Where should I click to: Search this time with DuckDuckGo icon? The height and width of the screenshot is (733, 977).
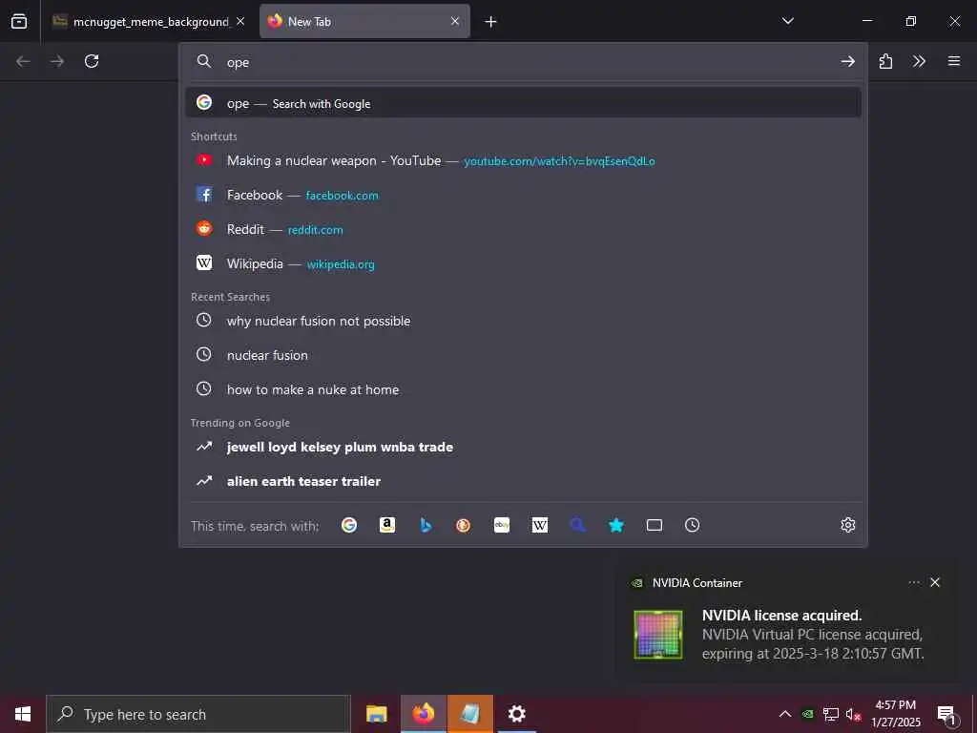pos(463,526)
